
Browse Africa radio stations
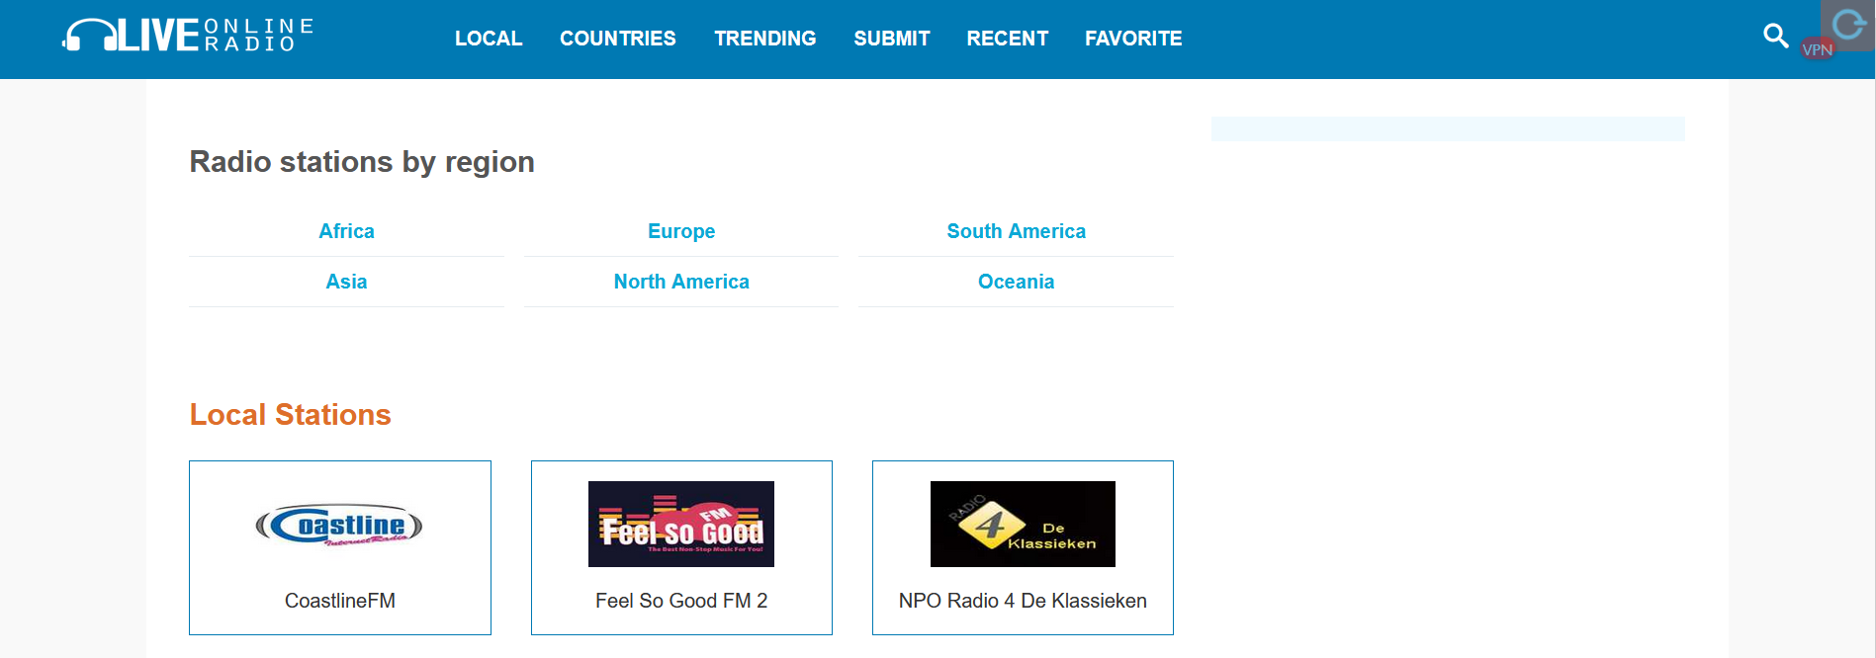347,231
